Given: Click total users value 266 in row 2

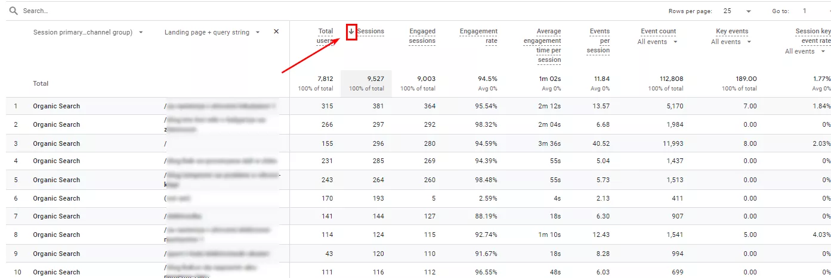Looking at the screenshot, I should tap(327, 124).
